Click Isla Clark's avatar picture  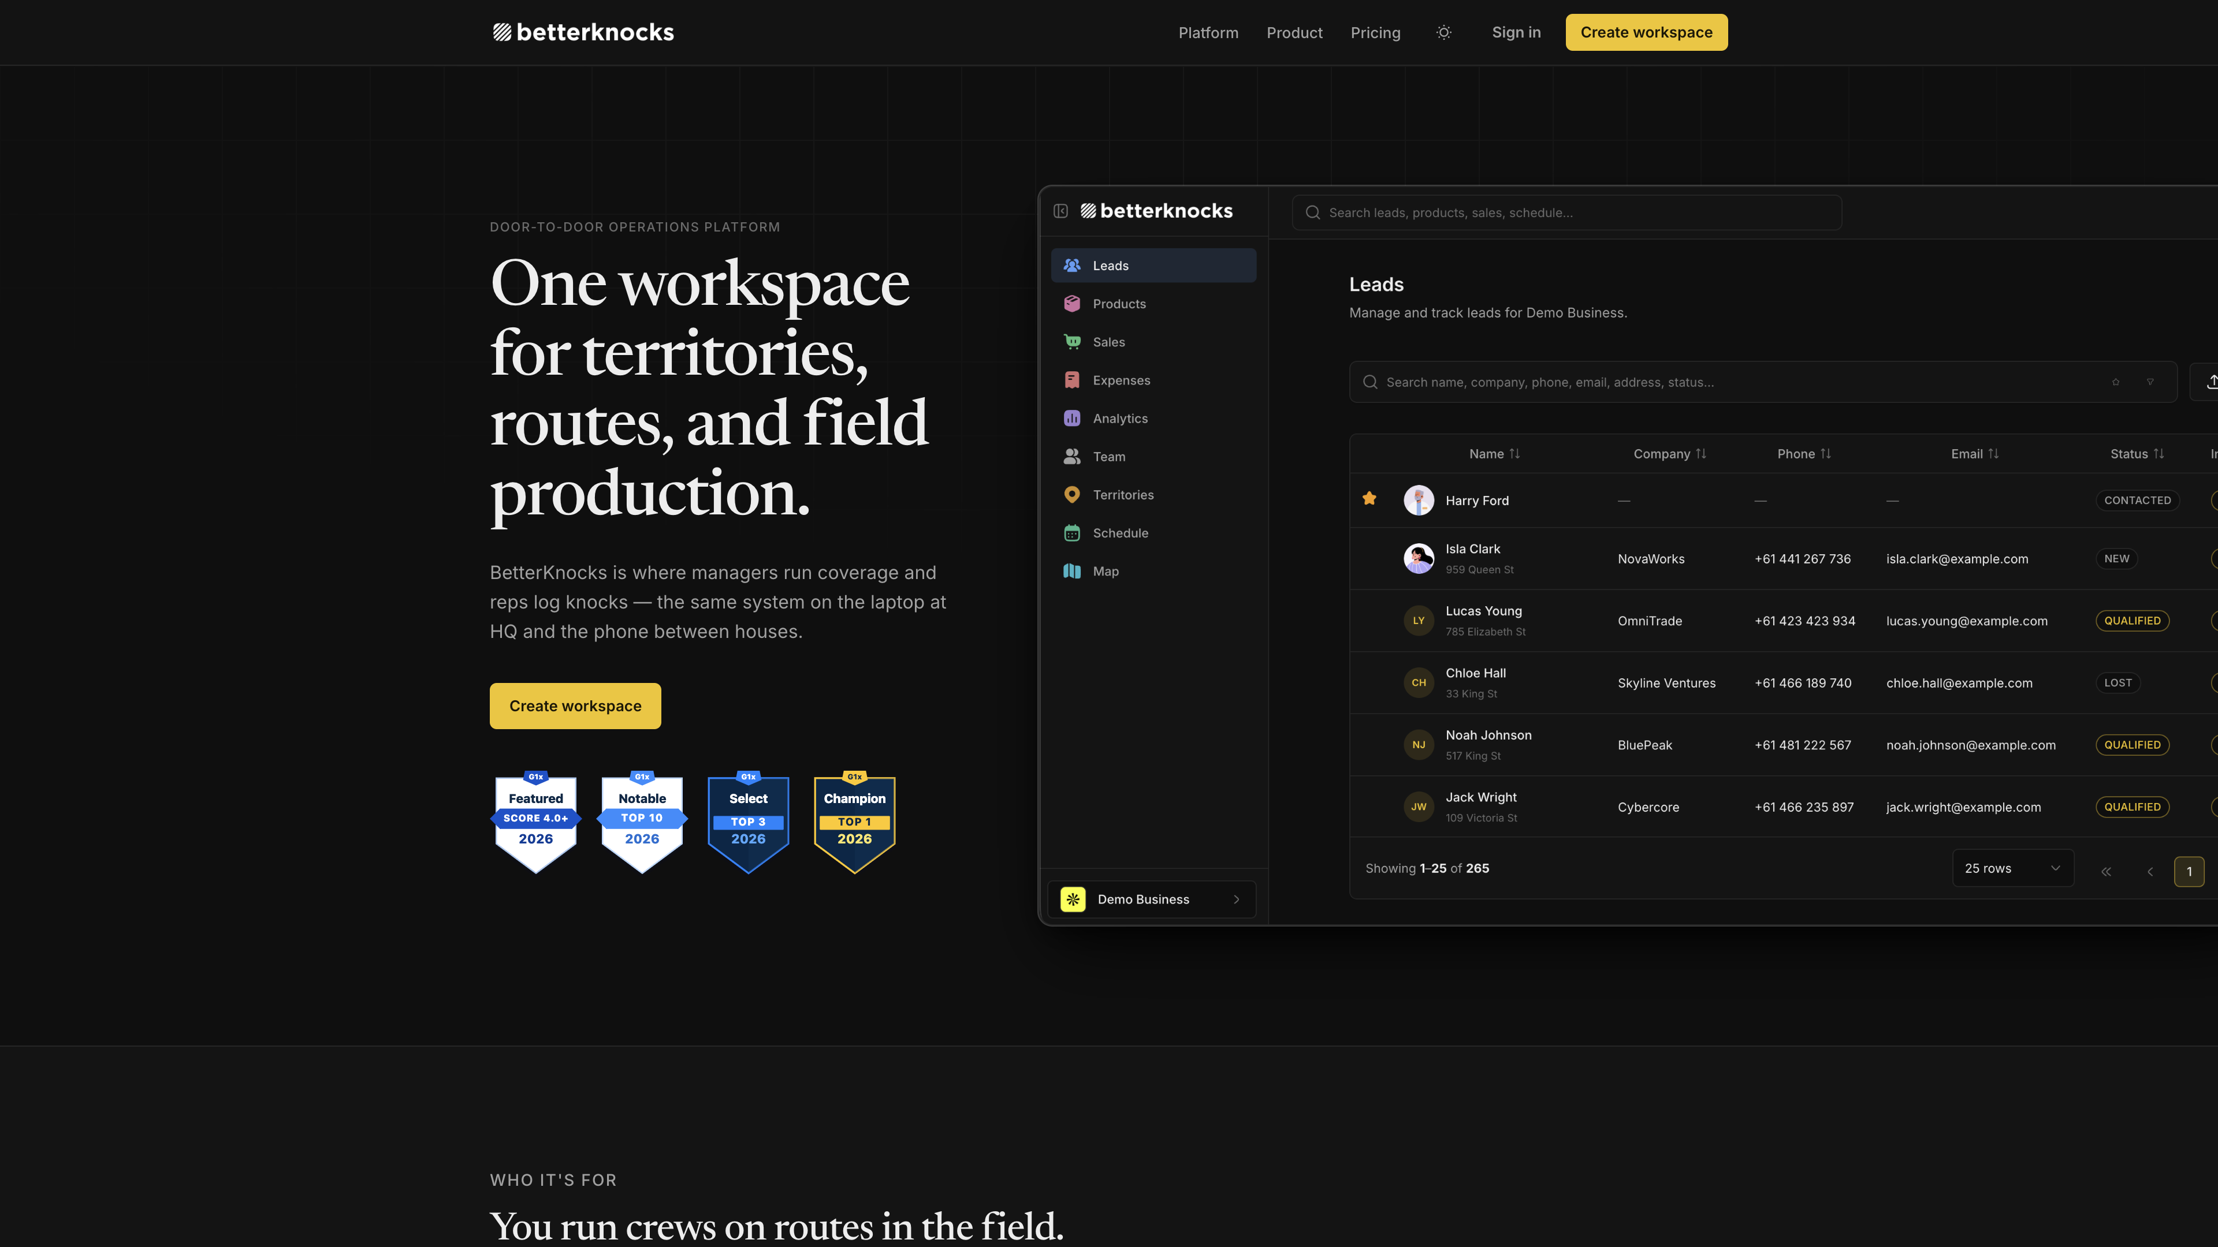pyautogui.click(x=1419, y=558)
